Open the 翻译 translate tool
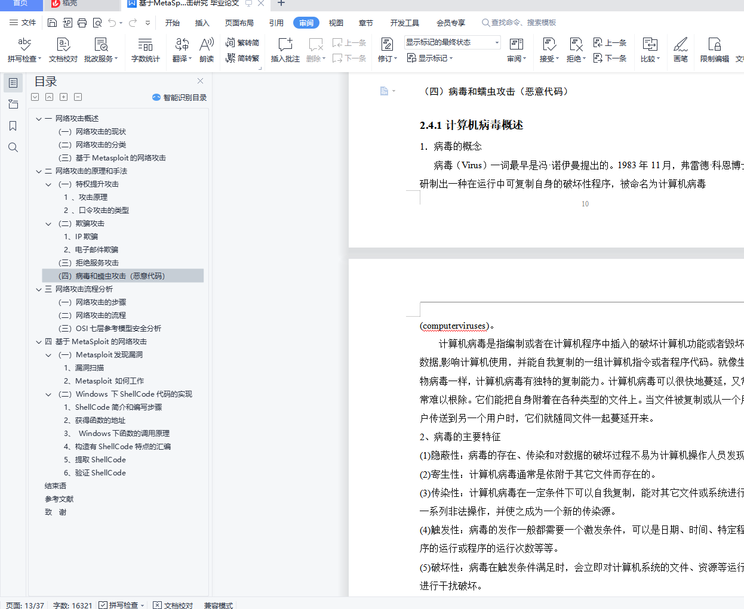744x609 pixels. click(x=182, y=50)
